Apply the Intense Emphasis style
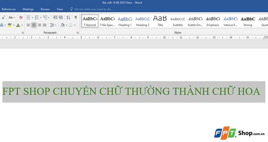268x142 pixels. pyautogui.click(x=230, y=21)
